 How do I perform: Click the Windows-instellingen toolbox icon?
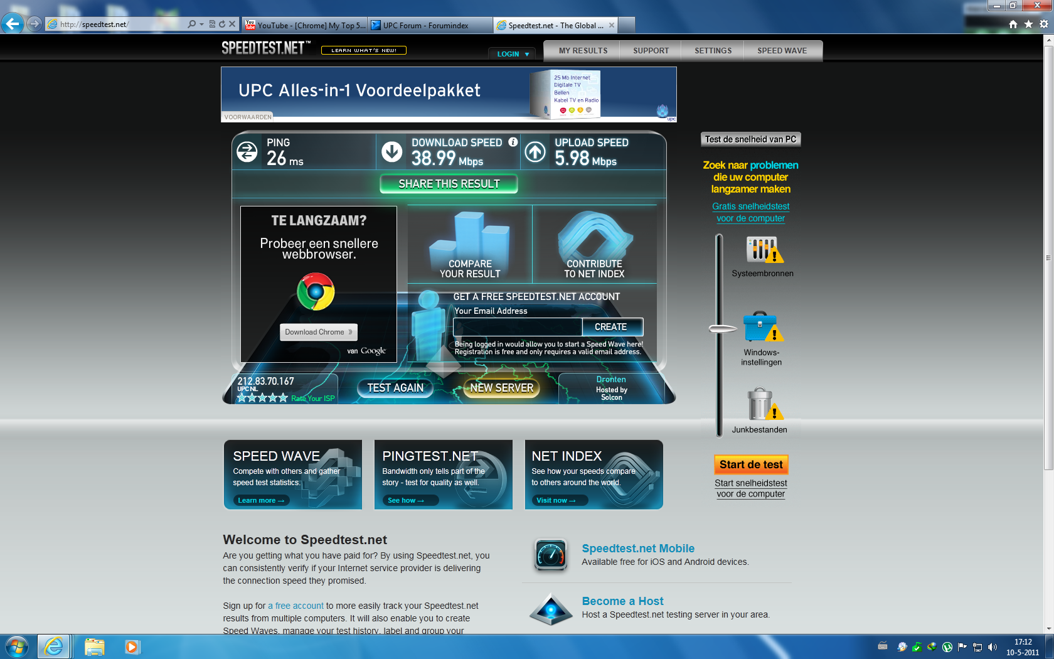763,327
